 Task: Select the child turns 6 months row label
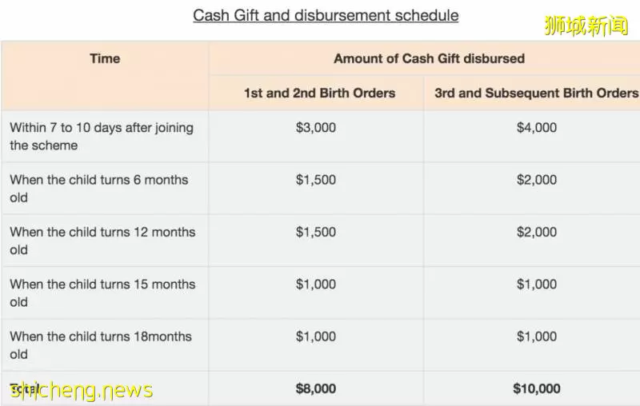tap(99, 189)
